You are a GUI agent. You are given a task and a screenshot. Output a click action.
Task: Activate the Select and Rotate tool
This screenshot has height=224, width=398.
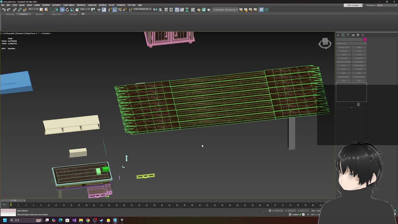(67, 10)
